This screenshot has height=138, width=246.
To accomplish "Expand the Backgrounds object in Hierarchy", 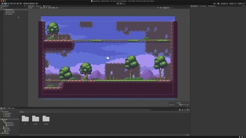I will click(x=5, y=13).
